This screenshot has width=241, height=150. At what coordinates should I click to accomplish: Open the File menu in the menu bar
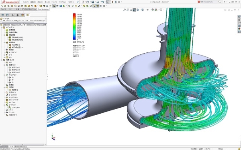pos(26,2)
